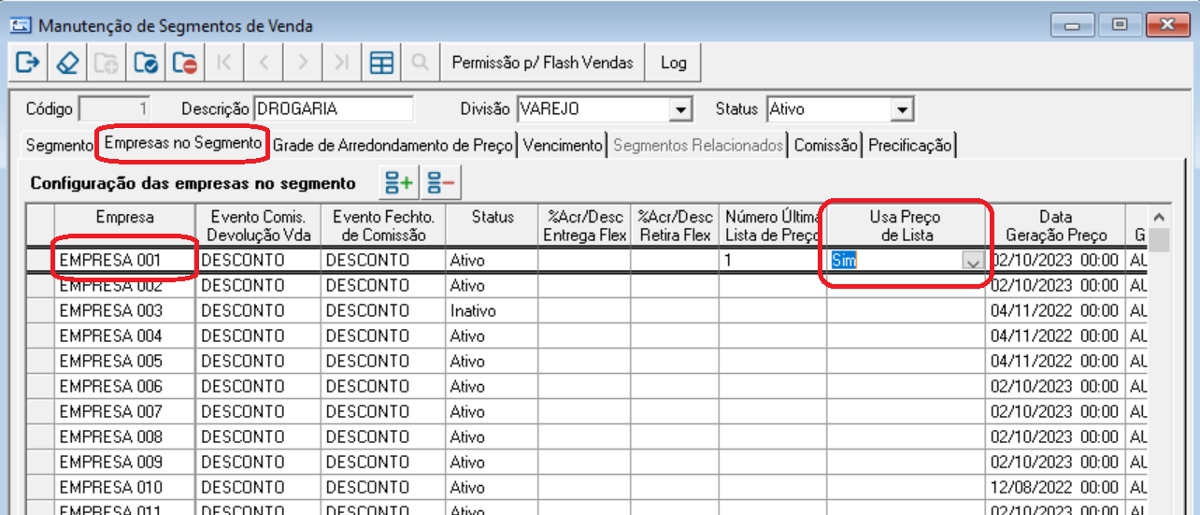This screenshot has height=515, width=1200.
Task: Select the Empresas no Segmento tab
Action: coord(183,144)
